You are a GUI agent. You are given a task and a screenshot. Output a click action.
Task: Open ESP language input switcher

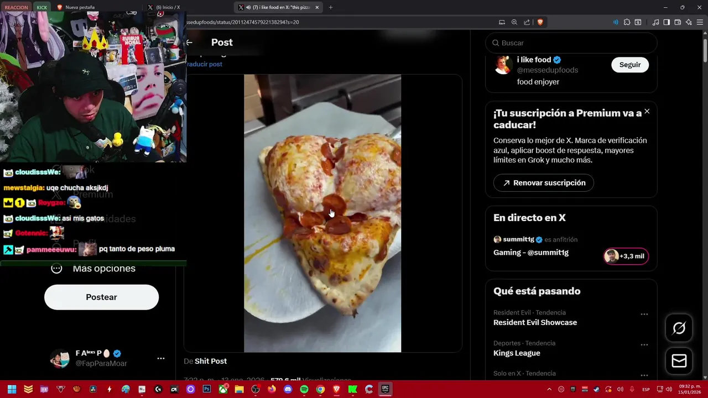(x=646, y=389)
